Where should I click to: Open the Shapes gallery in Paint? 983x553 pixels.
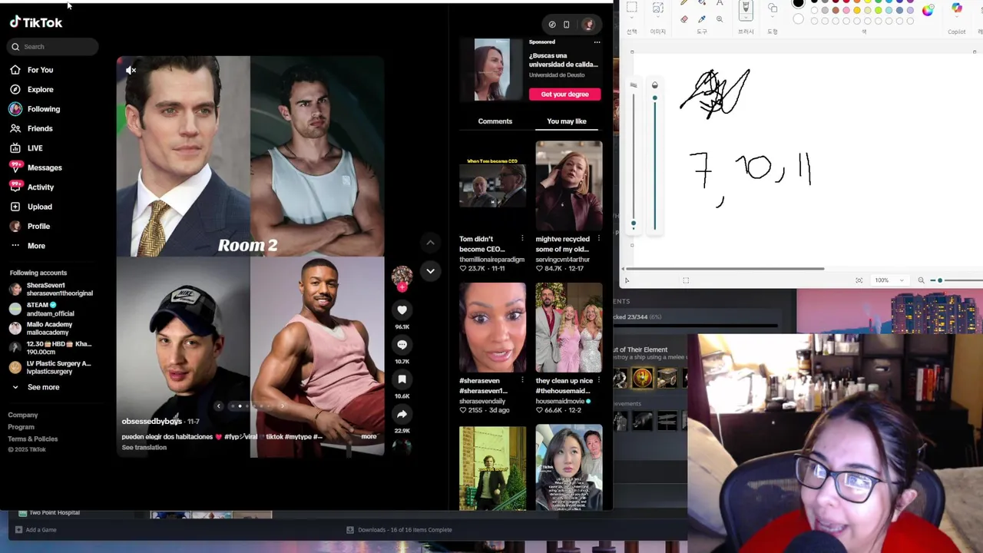pos(773,9)
